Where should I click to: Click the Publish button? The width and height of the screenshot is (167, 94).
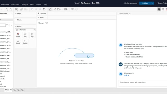pyautogui.click(x=145, y=3)
